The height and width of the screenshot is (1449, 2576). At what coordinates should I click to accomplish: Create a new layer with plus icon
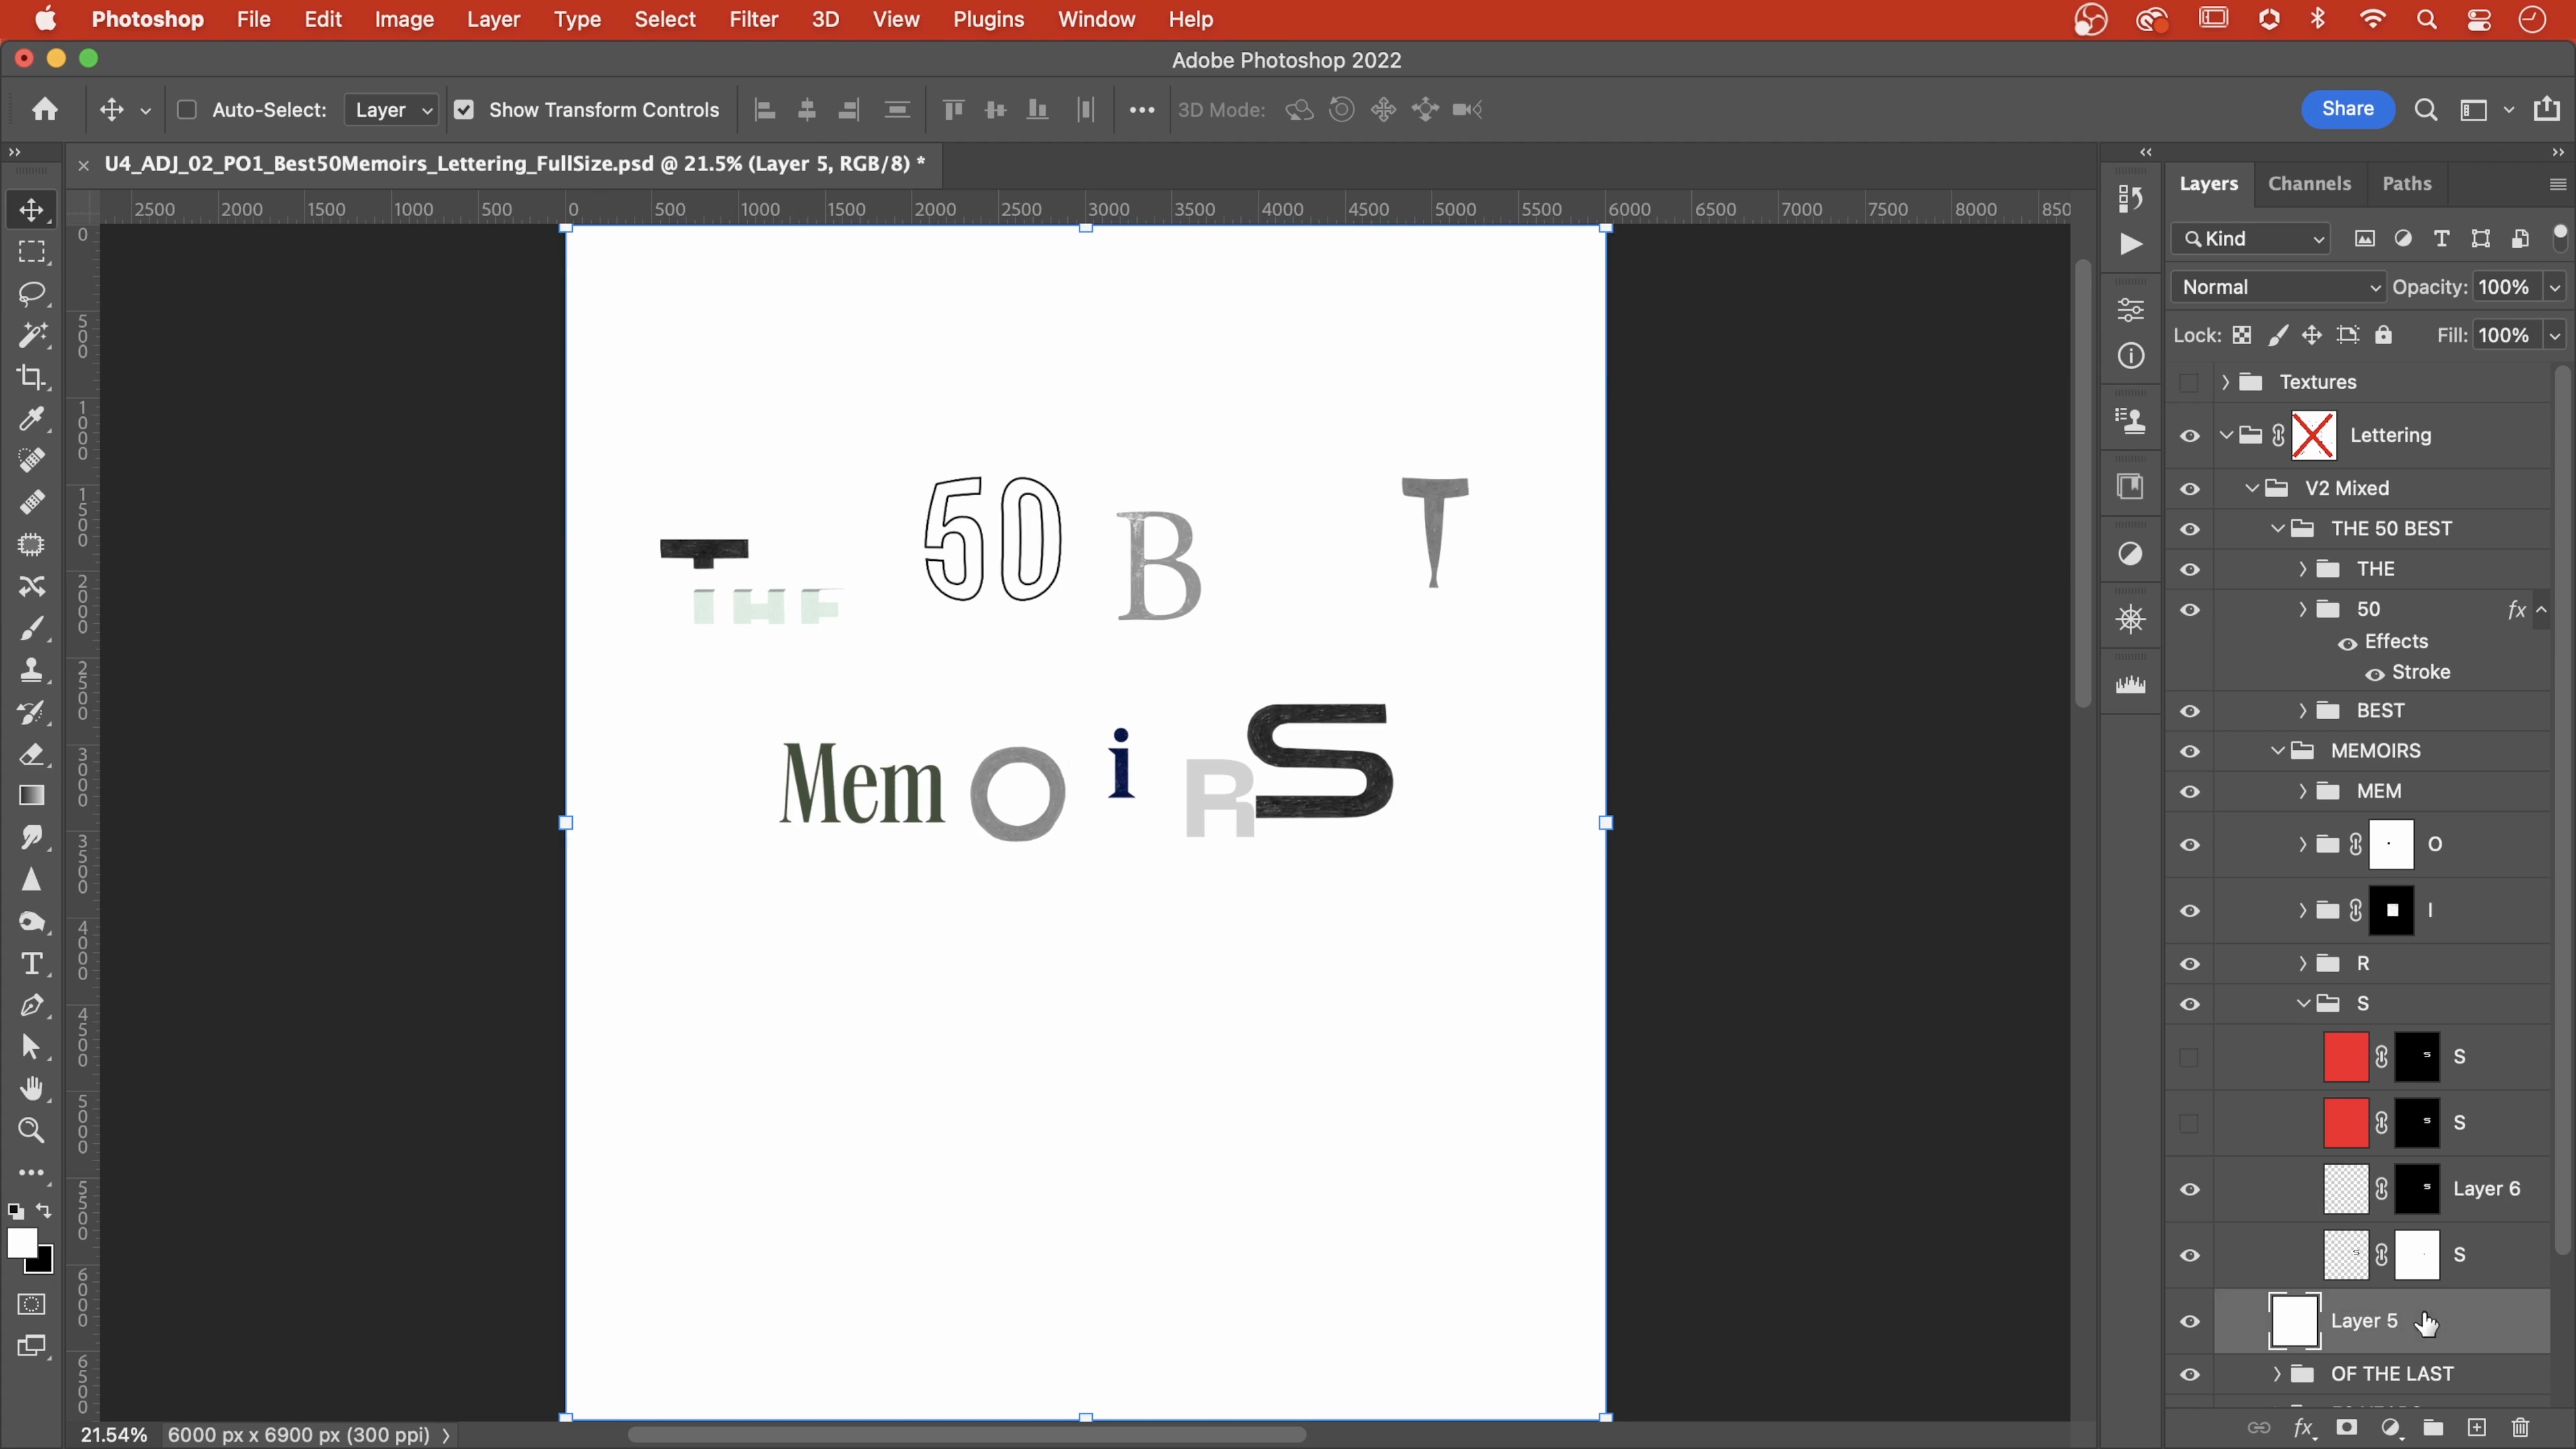2477,1428
